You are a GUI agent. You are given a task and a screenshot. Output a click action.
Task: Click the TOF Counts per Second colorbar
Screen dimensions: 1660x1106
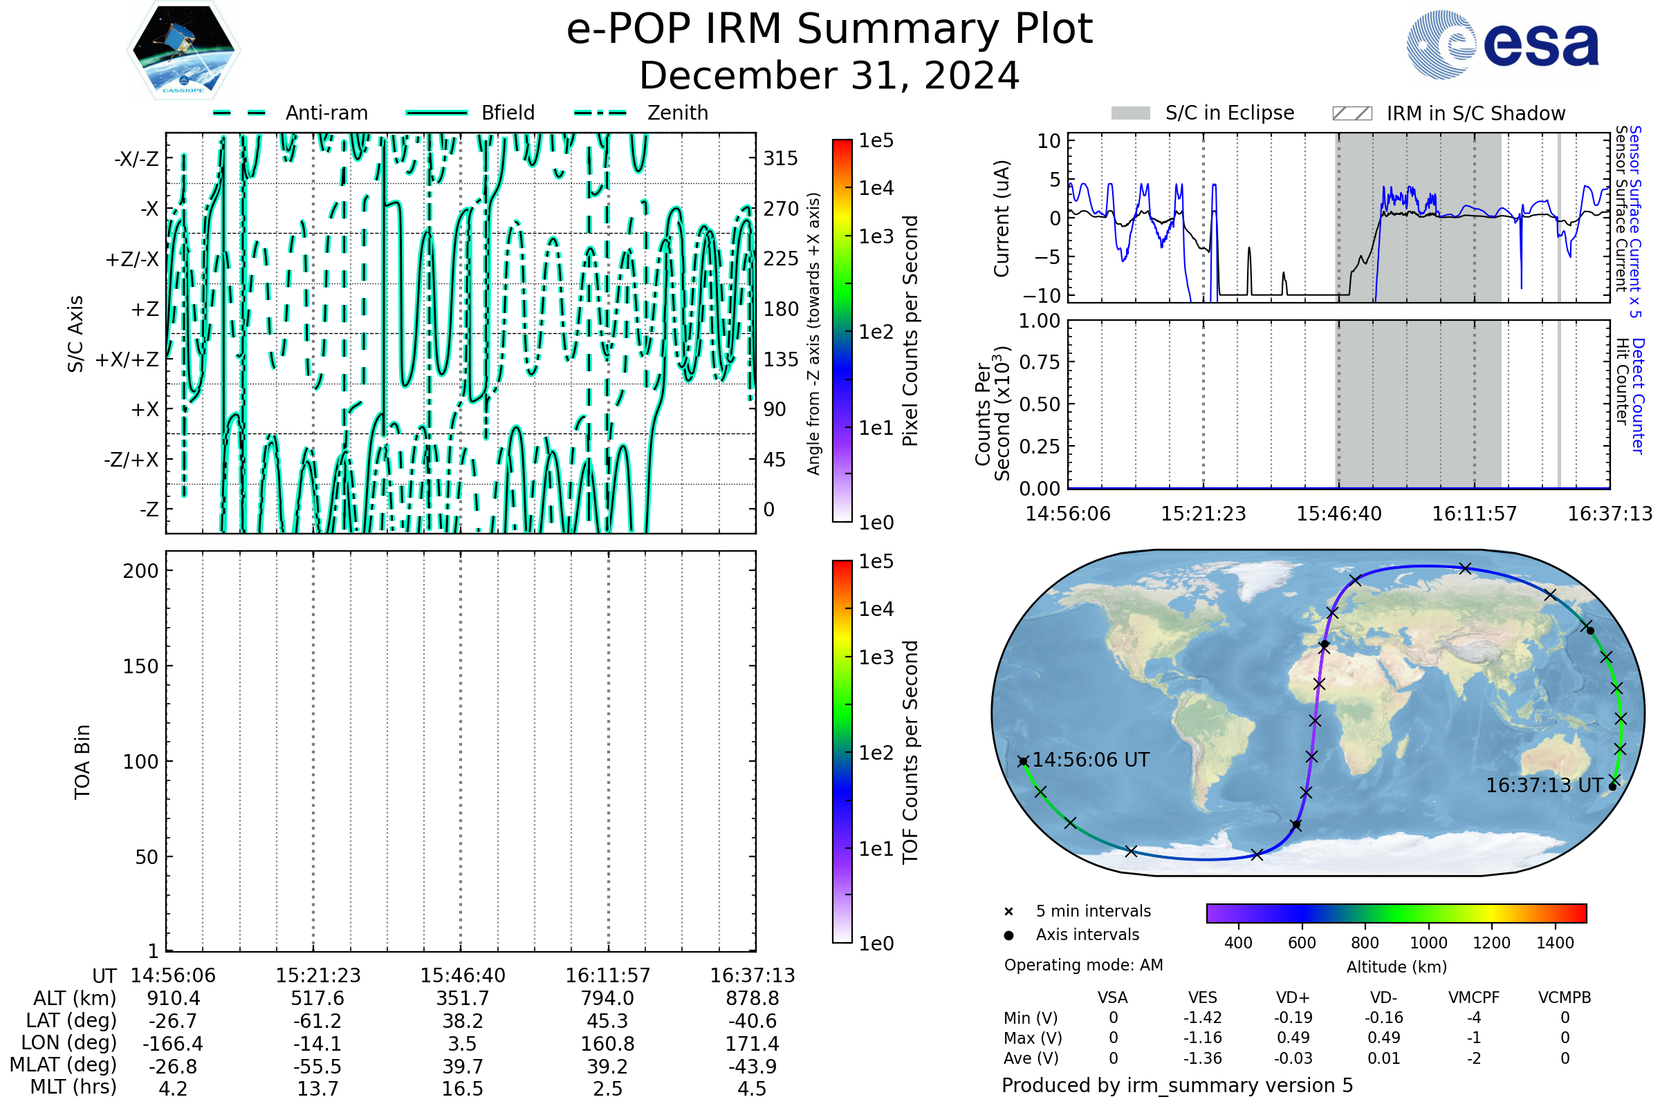tap(842, 751)
